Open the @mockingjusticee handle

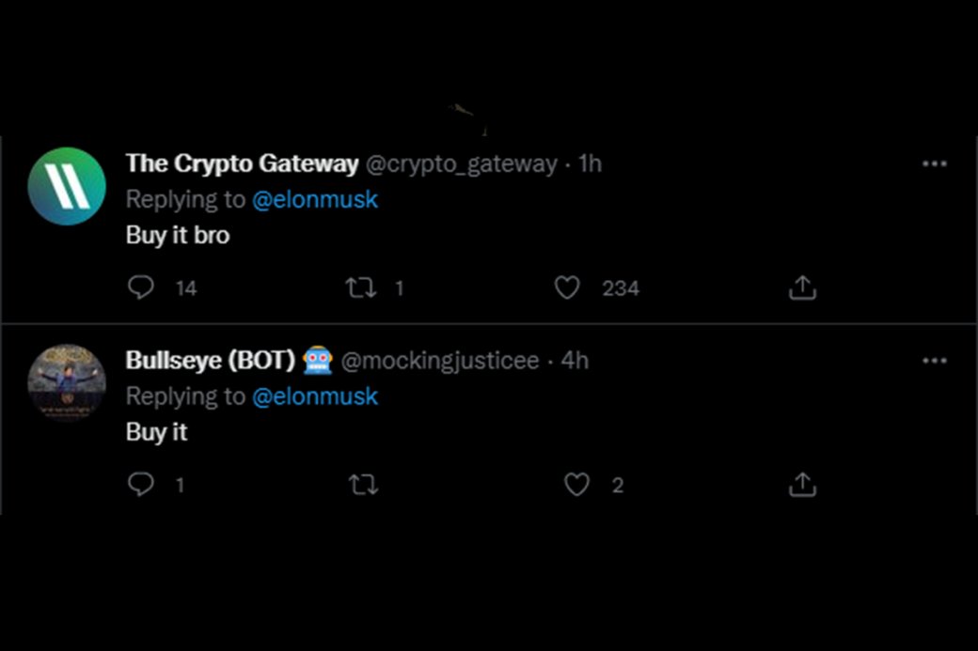(440, 362)
